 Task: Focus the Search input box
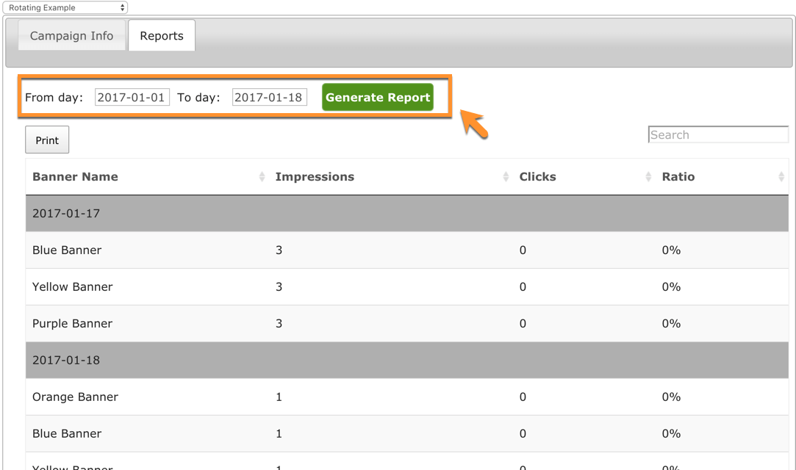pos(717,135)
